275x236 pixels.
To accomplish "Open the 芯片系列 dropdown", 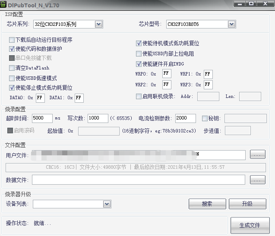I will tap(98, 24).
